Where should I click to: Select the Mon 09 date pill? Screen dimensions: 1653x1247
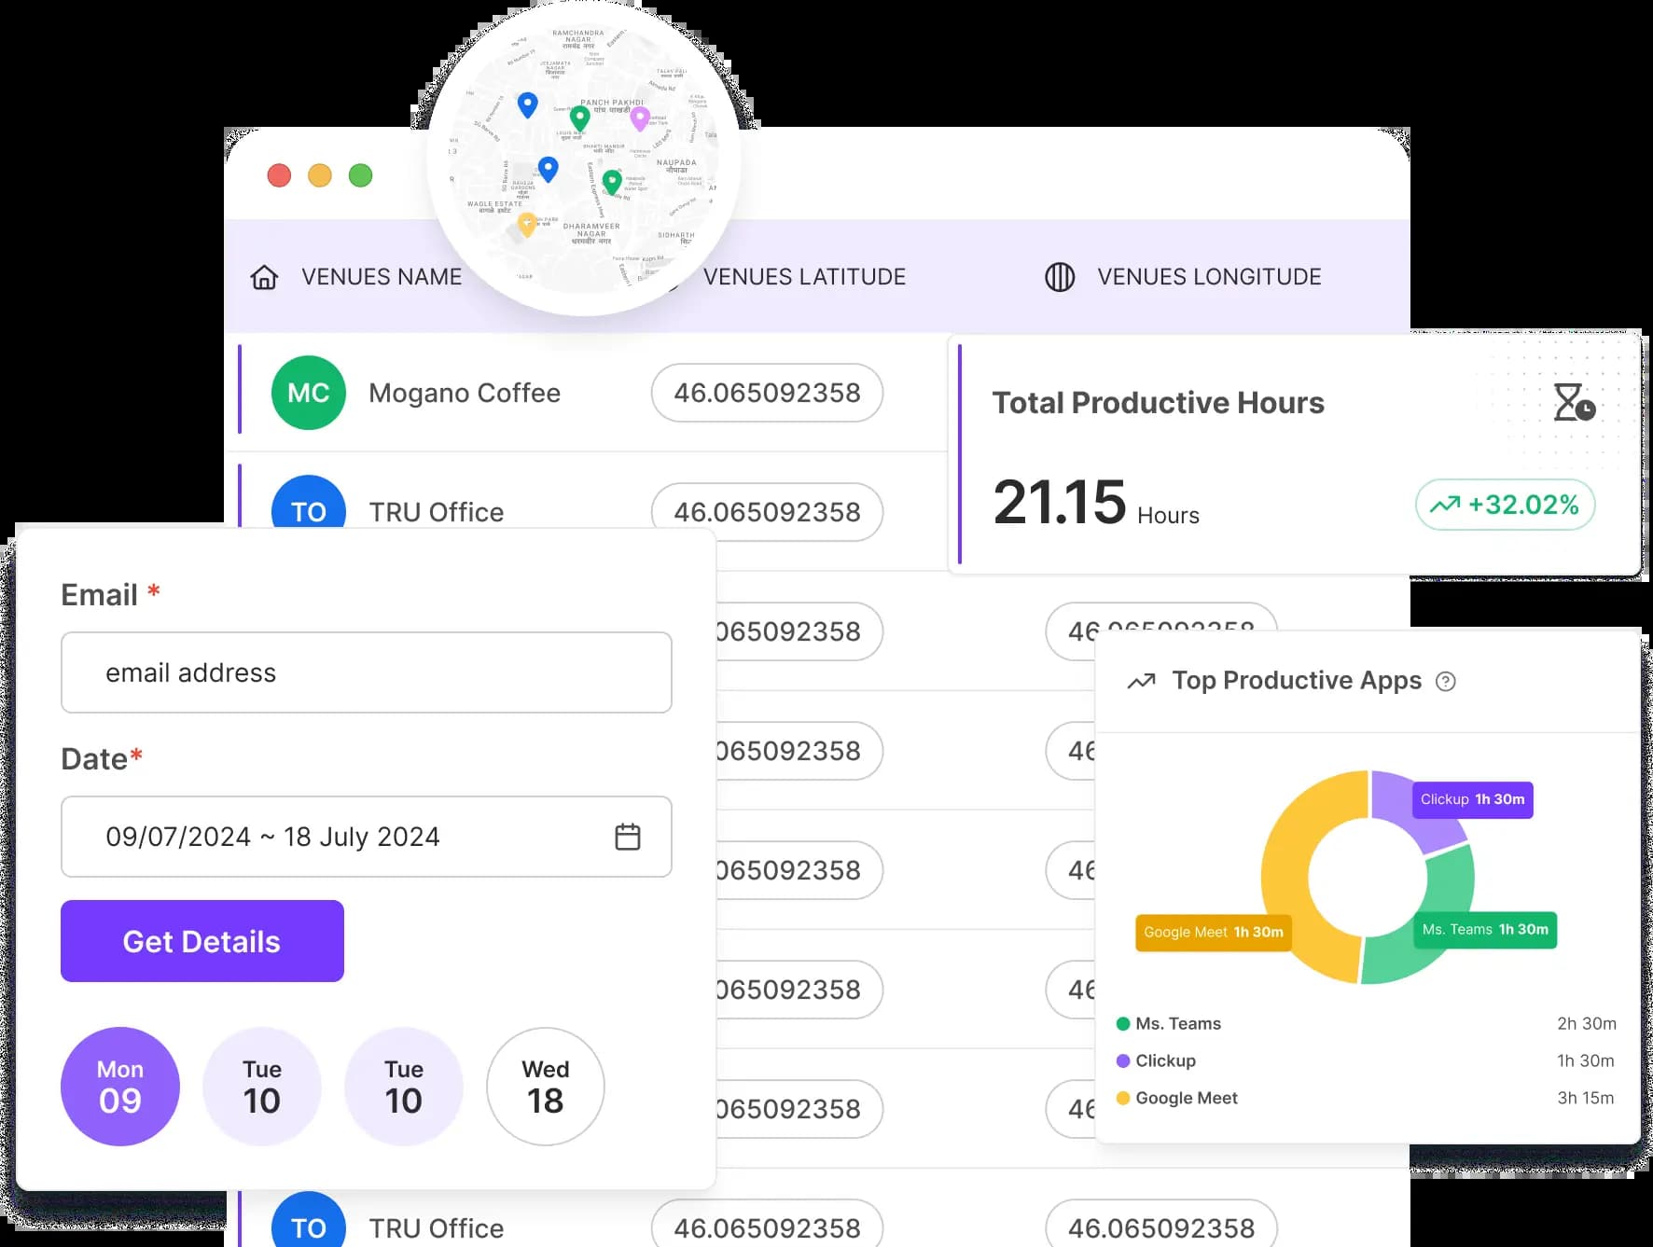(x=119, y=1086)
